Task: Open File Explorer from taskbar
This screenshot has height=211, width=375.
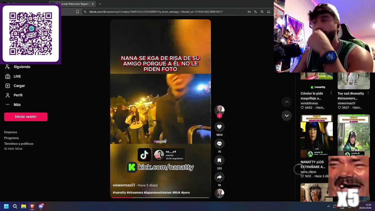Action: pyautogui.click(x=23, y=206)
